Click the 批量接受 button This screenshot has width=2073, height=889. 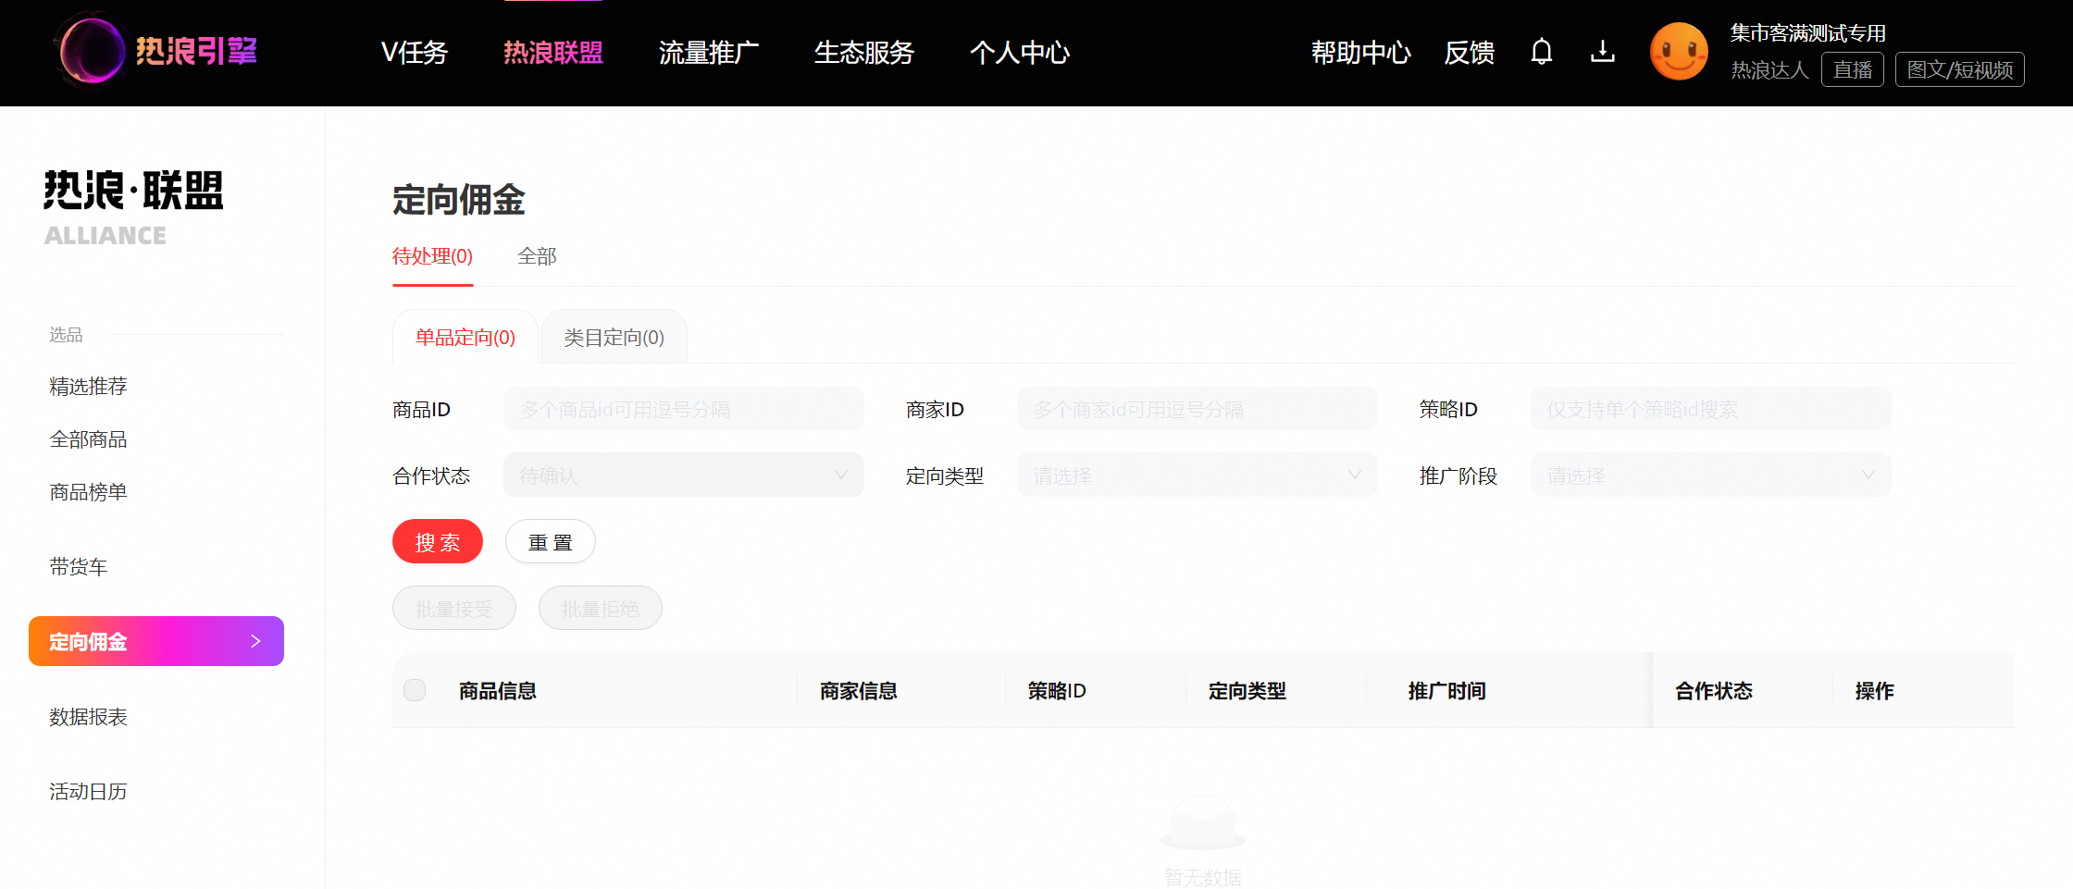pyautogui.click(x=454, y=608)
